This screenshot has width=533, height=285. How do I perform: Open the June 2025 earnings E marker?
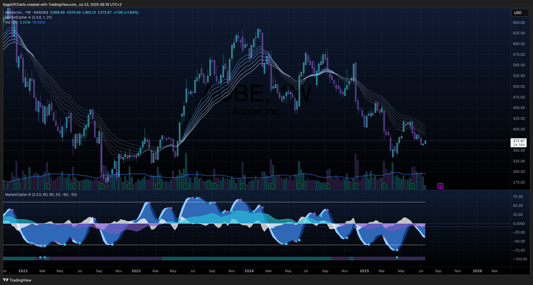point(412,186)
